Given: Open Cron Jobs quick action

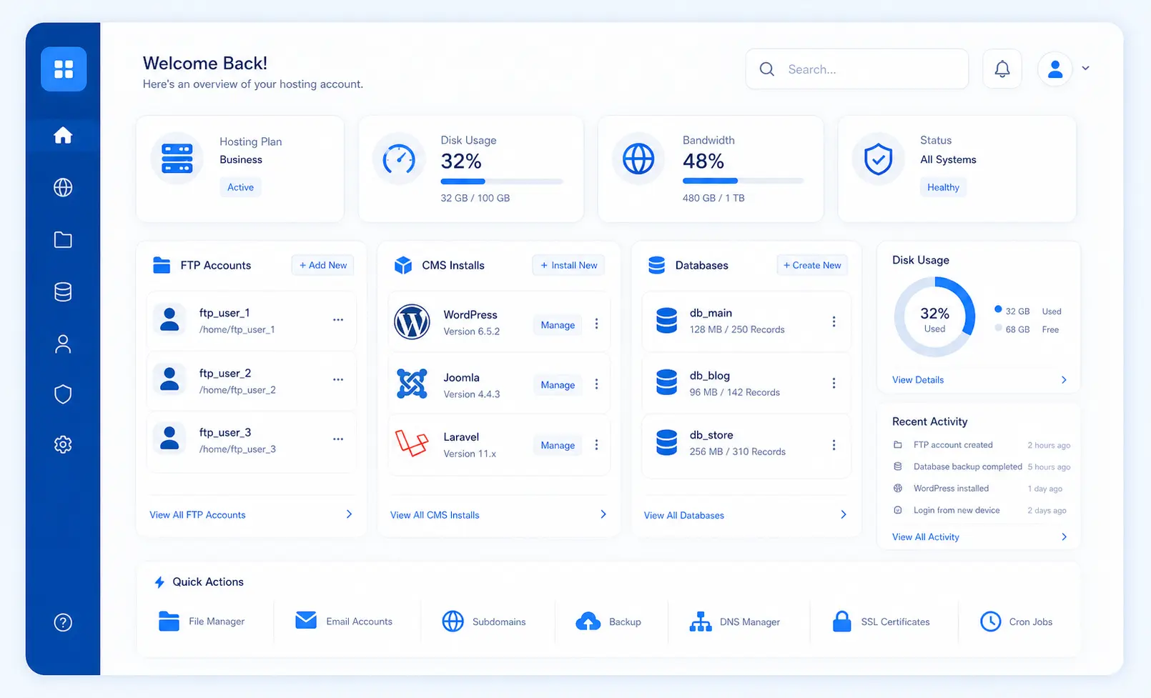Looking at the screenshot, I should [1016, 622].
